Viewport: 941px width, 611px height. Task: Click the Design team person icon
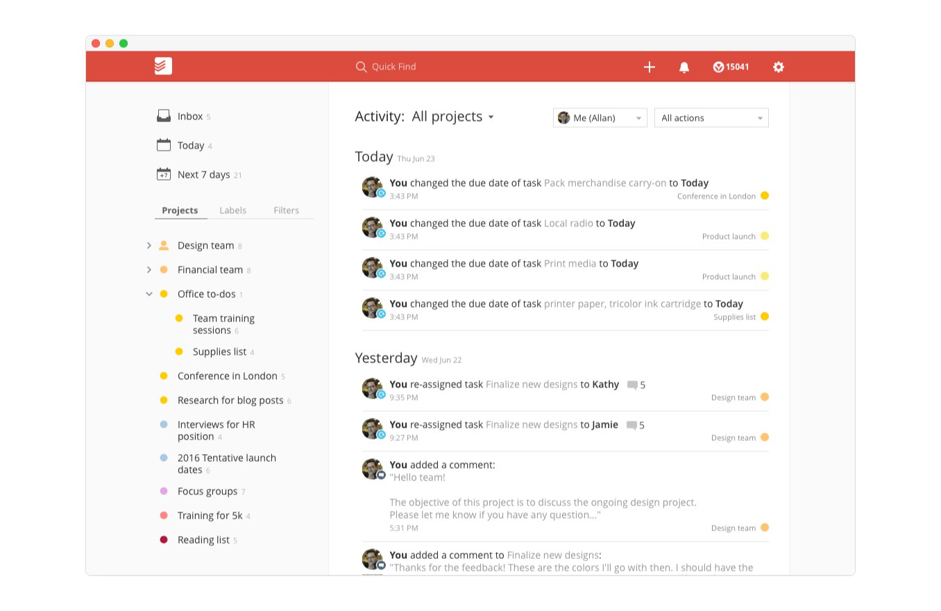(x=164, y=245)
